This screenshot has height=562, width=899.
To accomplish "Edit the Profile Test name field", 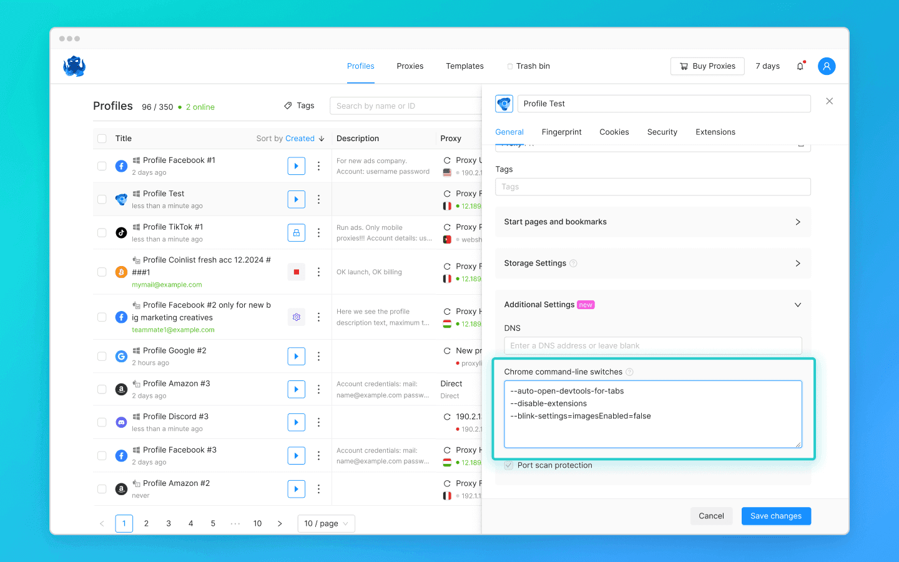I will tap(664, 104).
